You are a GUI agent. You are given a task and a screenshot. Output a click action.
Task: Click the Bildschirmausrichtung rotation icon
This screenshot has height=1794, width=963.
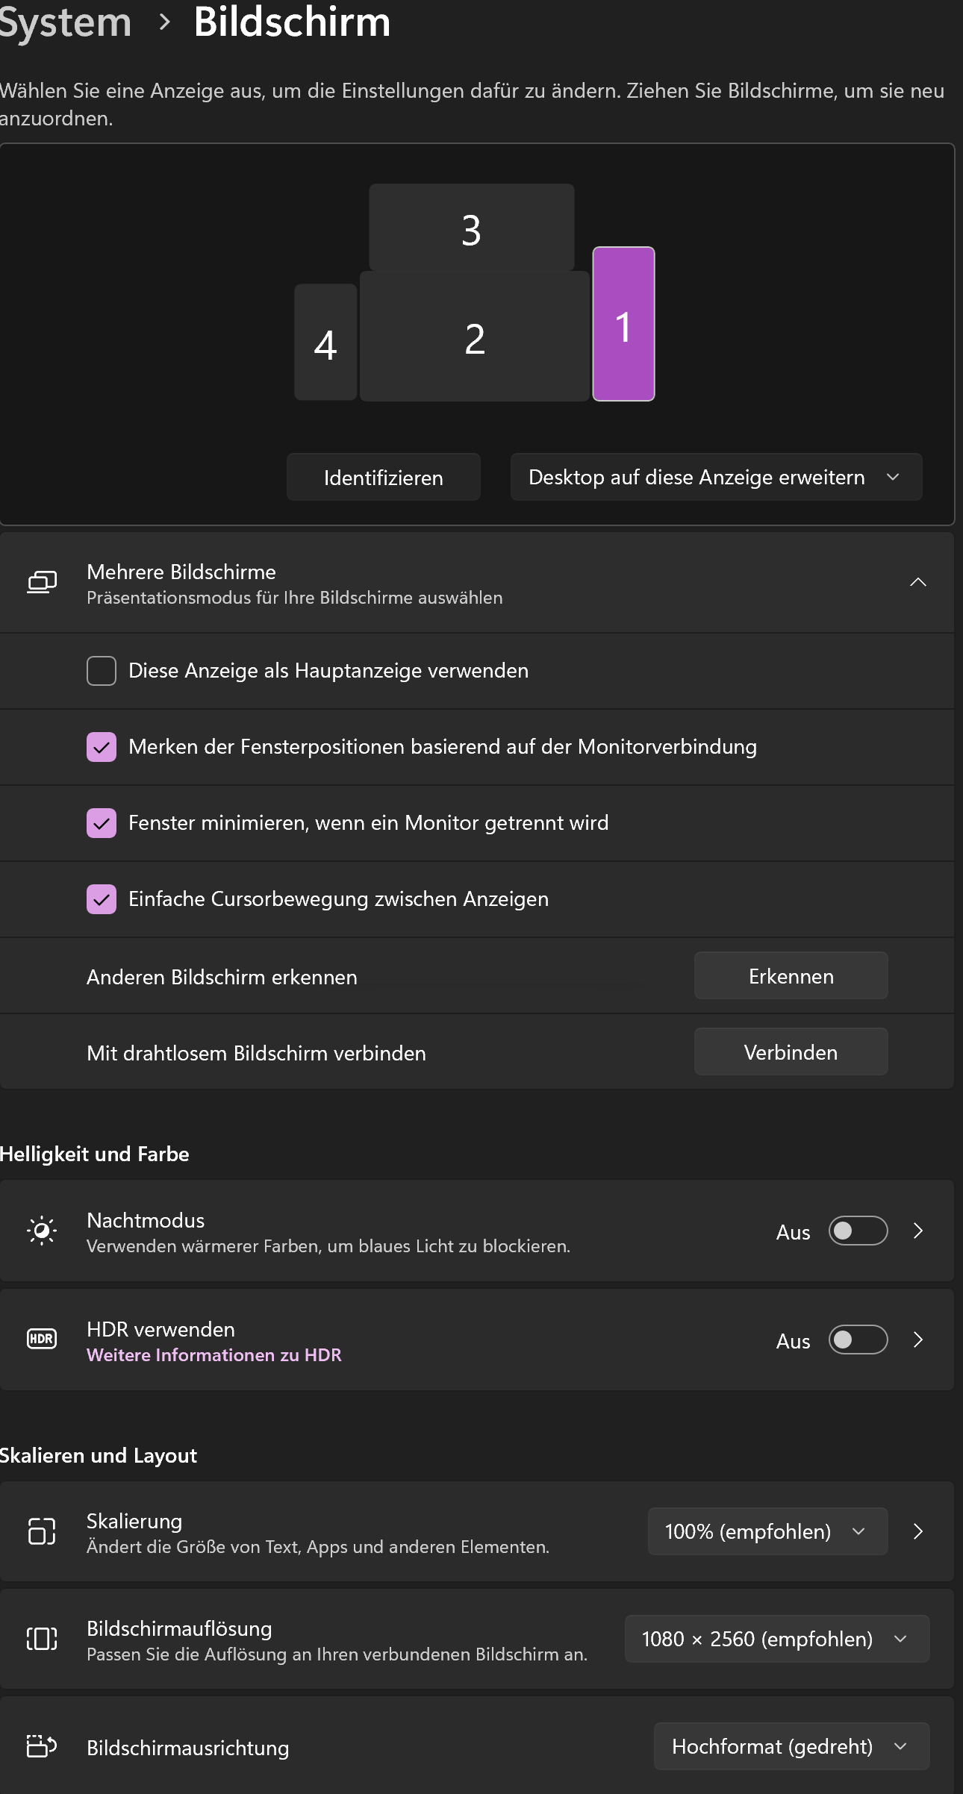coord(42,1746)
